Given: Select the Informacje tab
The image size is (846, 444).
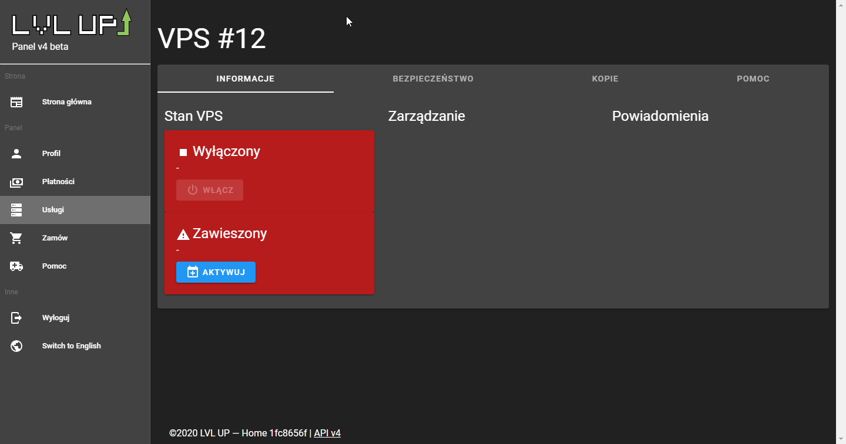Looking at the screenshot, I should click(245, 79).
